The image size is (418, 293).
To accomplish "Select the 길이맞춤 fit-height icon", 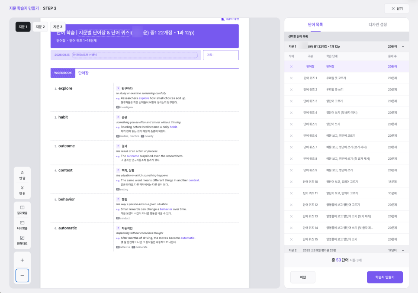I will pos(22,210).
